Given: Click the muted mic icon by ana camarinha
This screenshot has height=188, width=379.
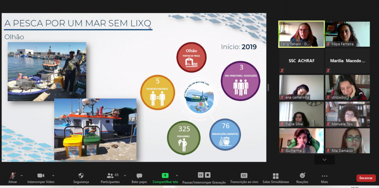Looking at the screenshot, I should 282,97.
